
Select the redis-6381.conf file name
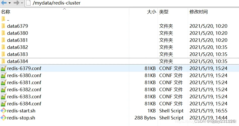(24, 82)
